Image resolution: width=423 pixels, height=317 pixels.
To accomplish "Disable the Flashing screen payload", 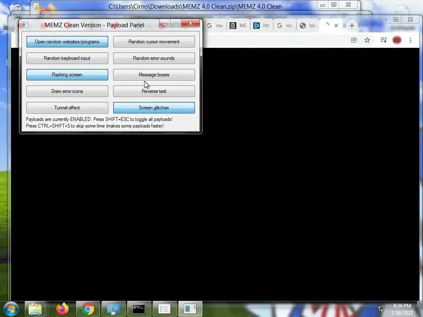I will pos(67,75).
